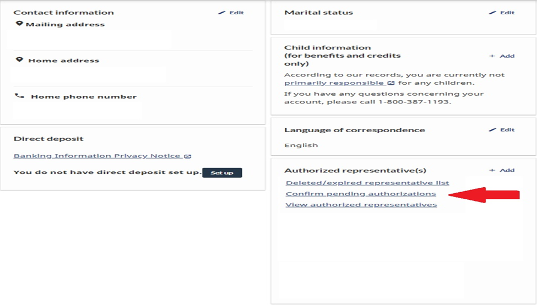537x305 pixels.
Task: Open the Banking Information Privacy Notice link
Action: [x=97, y=156]
